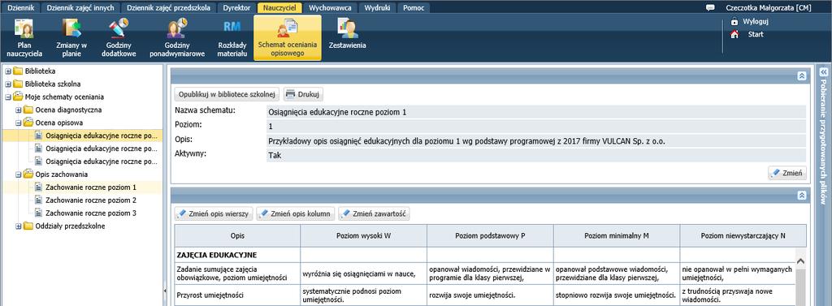Click Zmień opis wierszy button
832x306 pixels.
(x=214, y=213)
